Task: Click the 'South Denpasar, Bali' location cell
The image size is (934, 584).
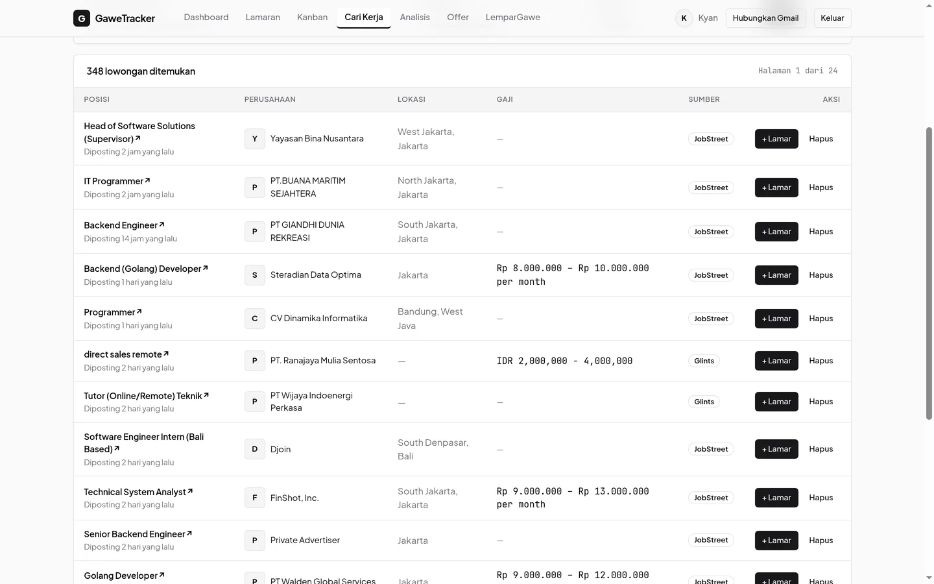Action: pos(433,449)
